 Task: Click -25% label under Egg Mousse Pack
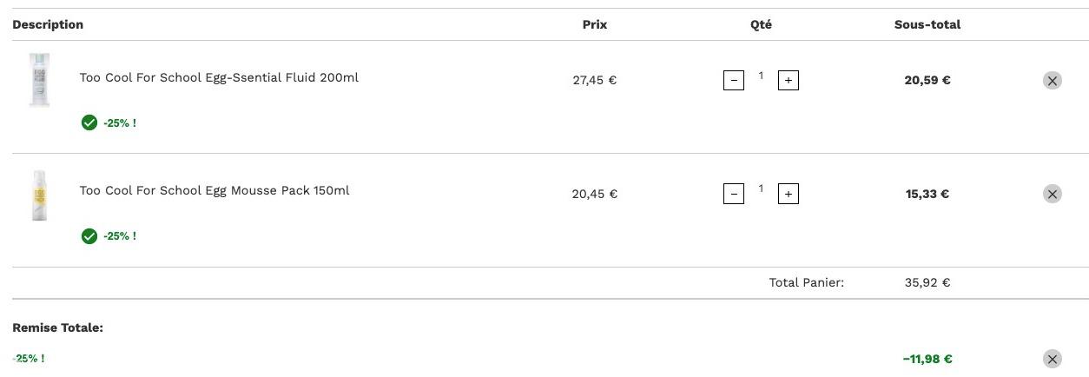point(120,236)
